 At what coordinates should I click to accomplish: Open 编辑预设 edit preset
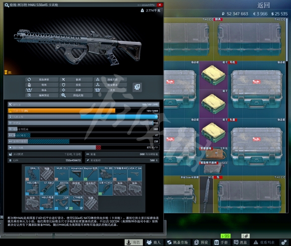click(42, 95)
